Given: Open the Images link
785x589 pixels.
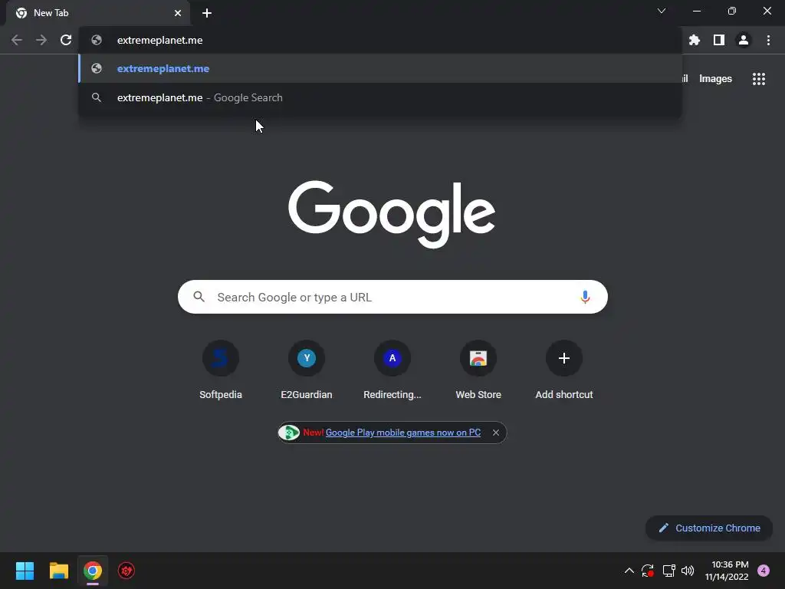Looking at the screenshot, I should point(715,79).
